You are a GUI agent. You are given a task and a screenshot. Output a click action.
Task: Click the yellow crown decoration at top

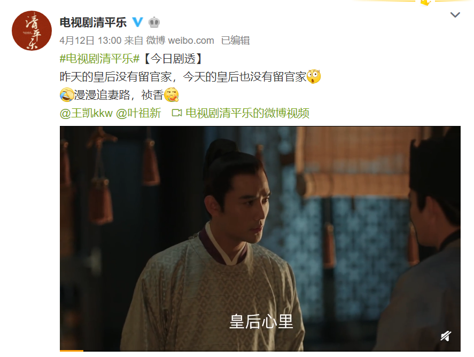425,3
